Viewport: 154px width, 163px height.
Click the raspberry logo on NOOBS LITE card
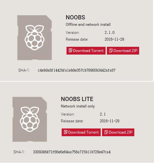(30, 119)
